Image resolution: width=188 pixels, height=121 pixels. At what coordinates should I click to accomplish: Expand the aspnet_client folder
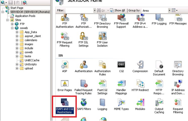[17, 36]
